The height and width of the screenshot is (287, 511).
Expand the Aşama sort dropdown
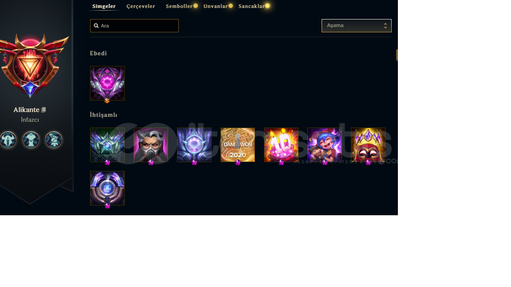[x=357, y=26]
